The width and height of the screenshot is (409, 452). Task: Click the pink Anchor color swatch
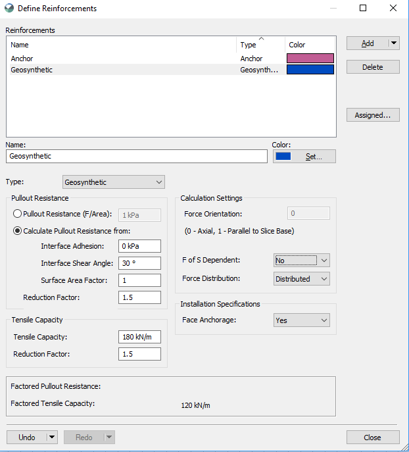310,59
